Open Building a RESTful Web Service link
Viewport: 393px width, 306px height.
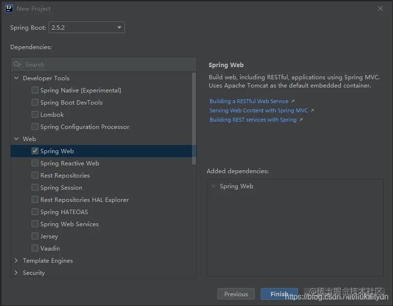(249, 101)
